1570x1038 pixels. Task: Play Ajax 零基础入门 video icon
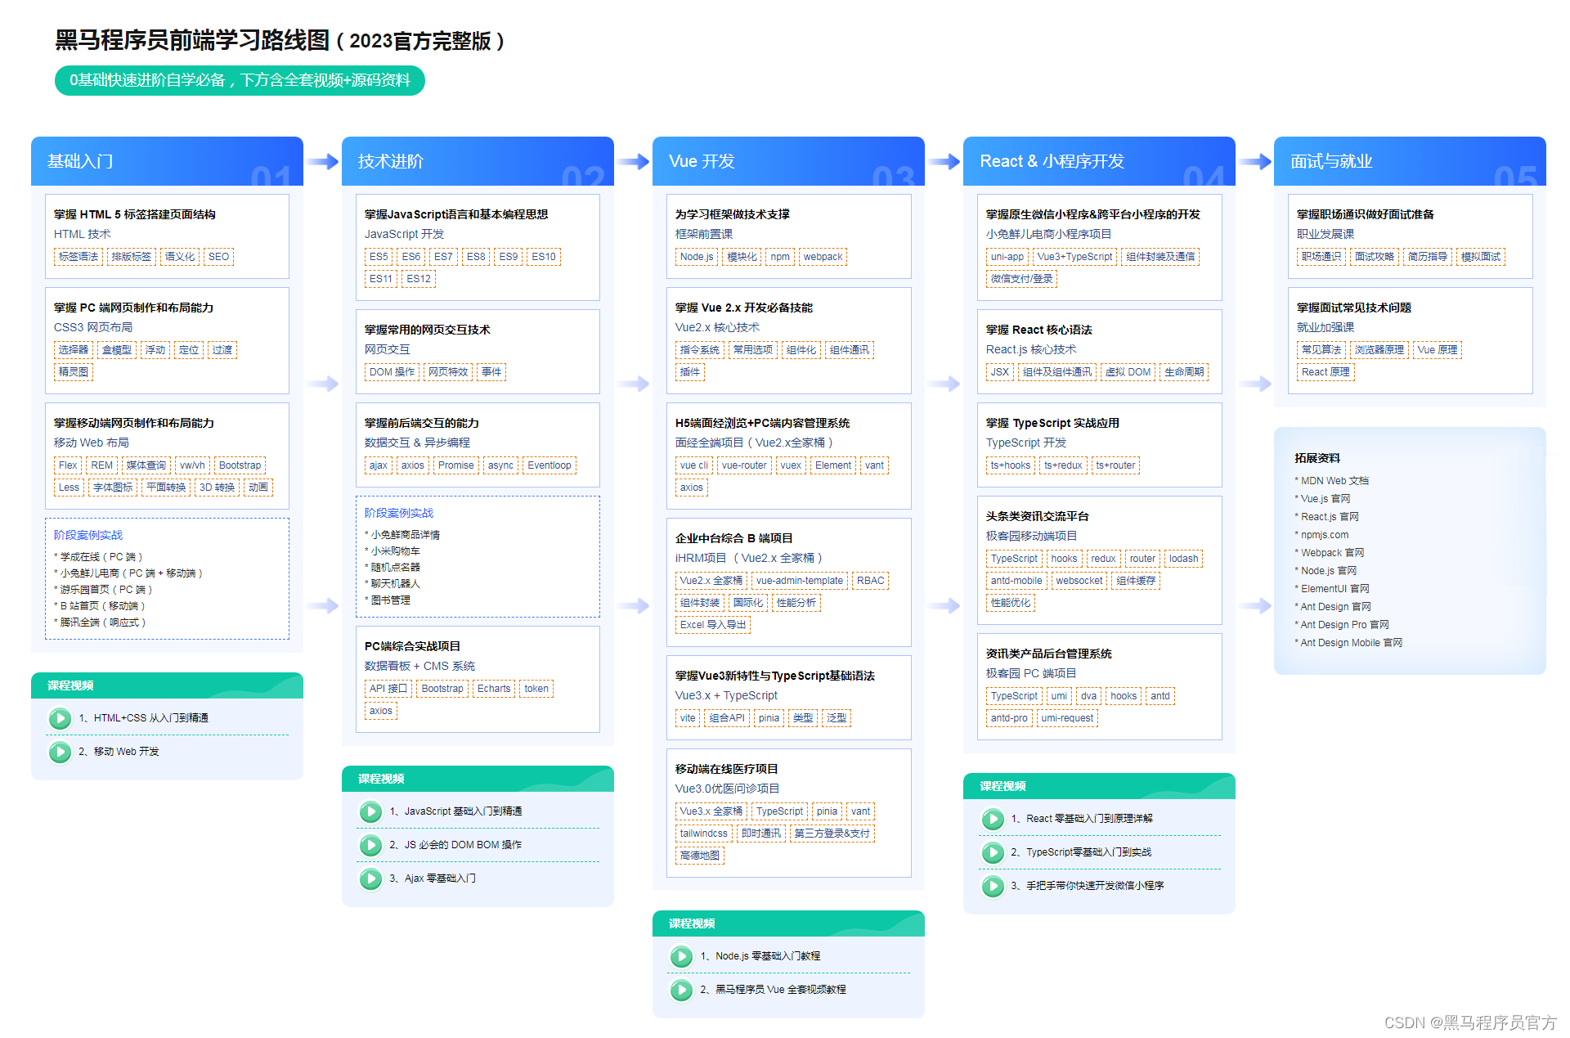[x=370, y=878]
